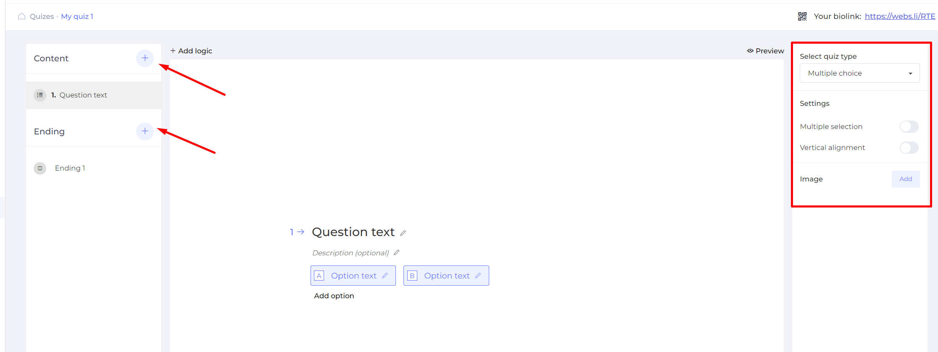Open the Select quiz type dropdown
938x352 pixels.
tap(859, 73)
